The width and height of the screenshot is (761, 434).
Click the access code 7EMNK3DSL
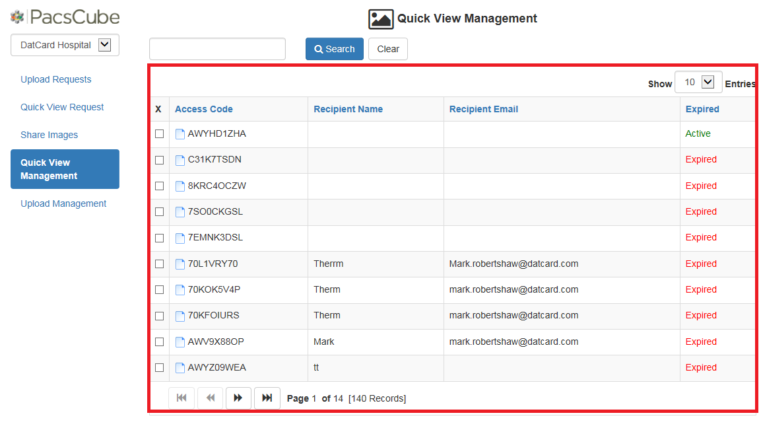(215, 238)
